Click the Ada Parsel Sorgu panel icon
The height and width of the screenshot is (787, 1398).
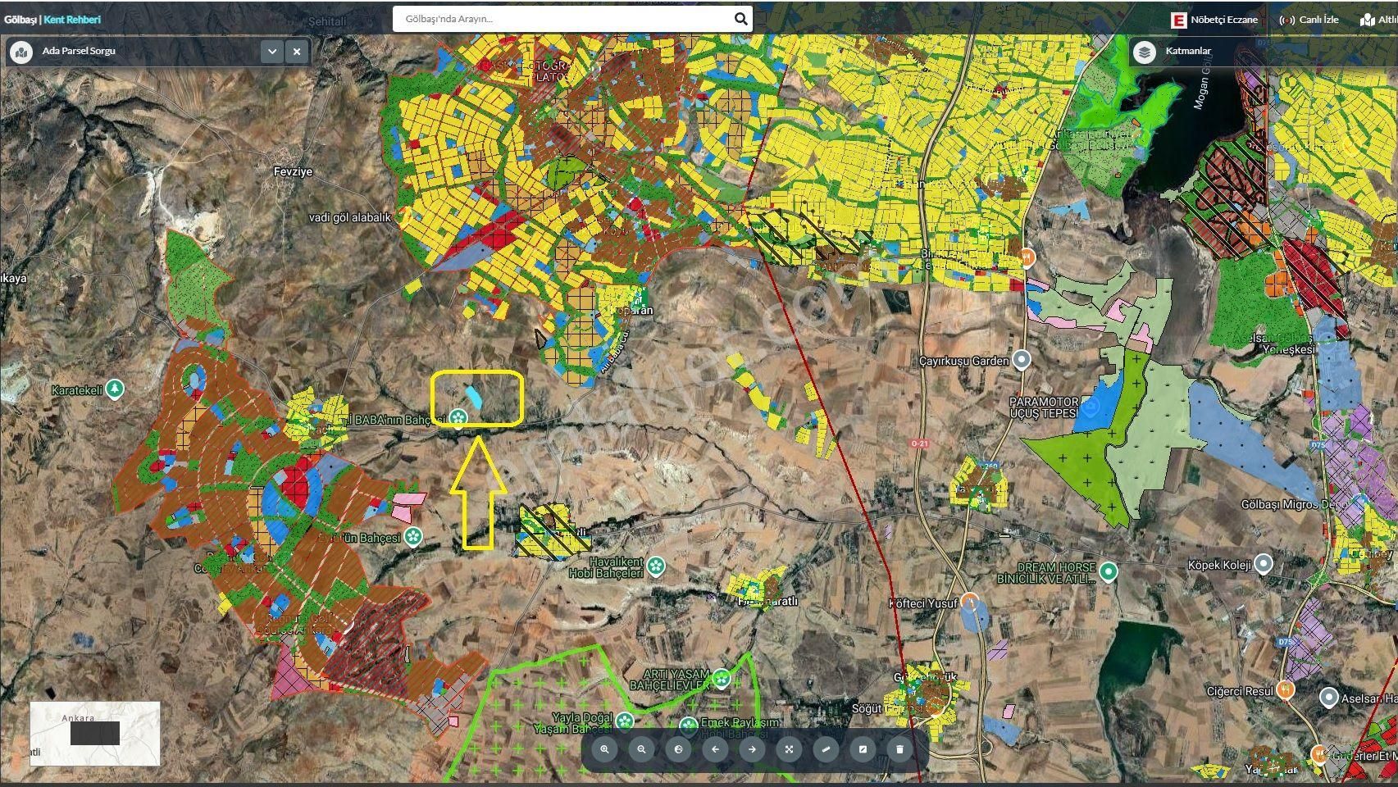20,52
